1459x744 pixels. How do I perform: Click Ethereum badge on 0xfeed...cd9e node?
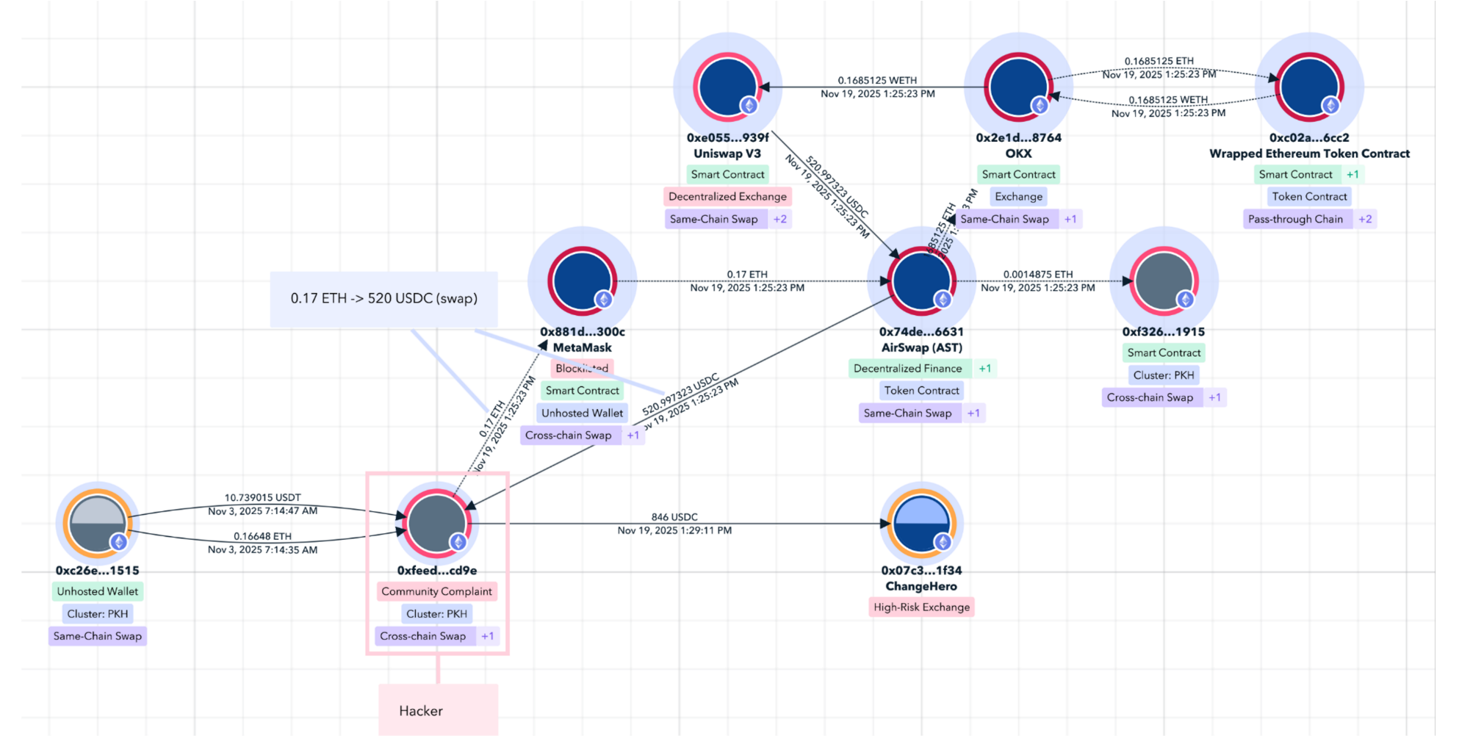[458, 542]
